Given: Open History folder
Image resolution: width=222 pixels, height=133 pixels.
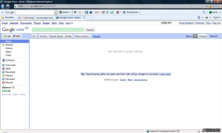Looking at the screenshot, I should (9, 48).
